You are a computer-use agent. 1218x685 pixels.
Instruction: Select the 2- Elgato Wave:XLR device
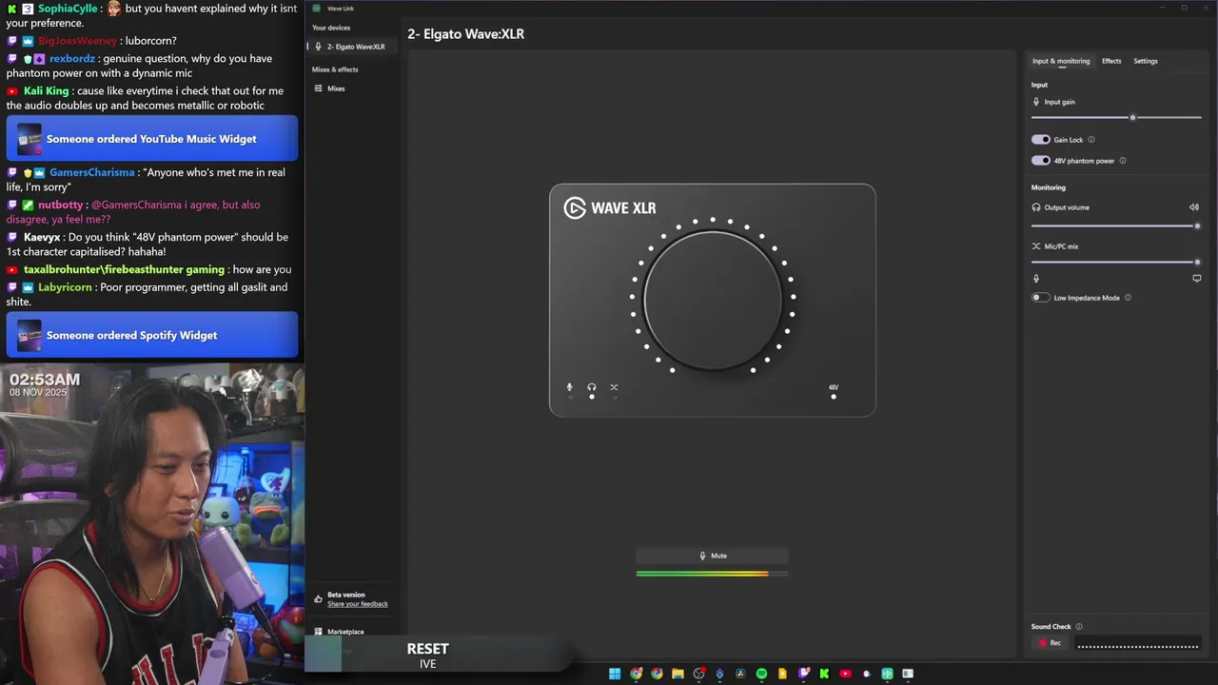coord(352,47)
